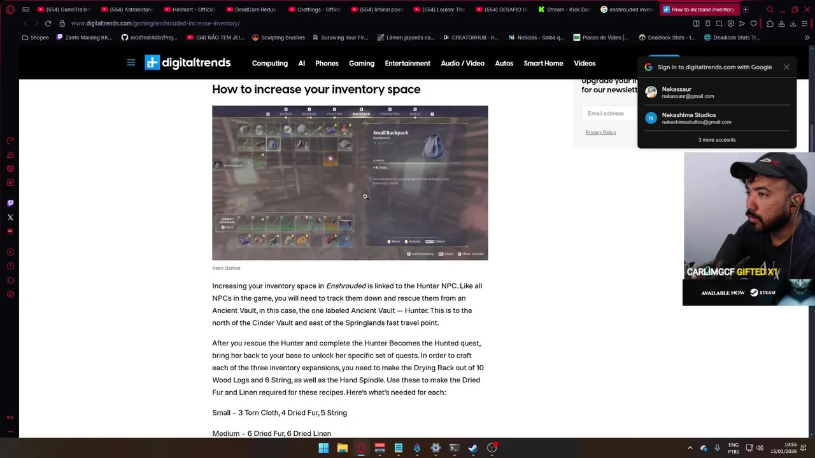Screen dimensions: 815x458
Task: Click '3 more accounts' in sign-in popup
Action: [717, 140]
